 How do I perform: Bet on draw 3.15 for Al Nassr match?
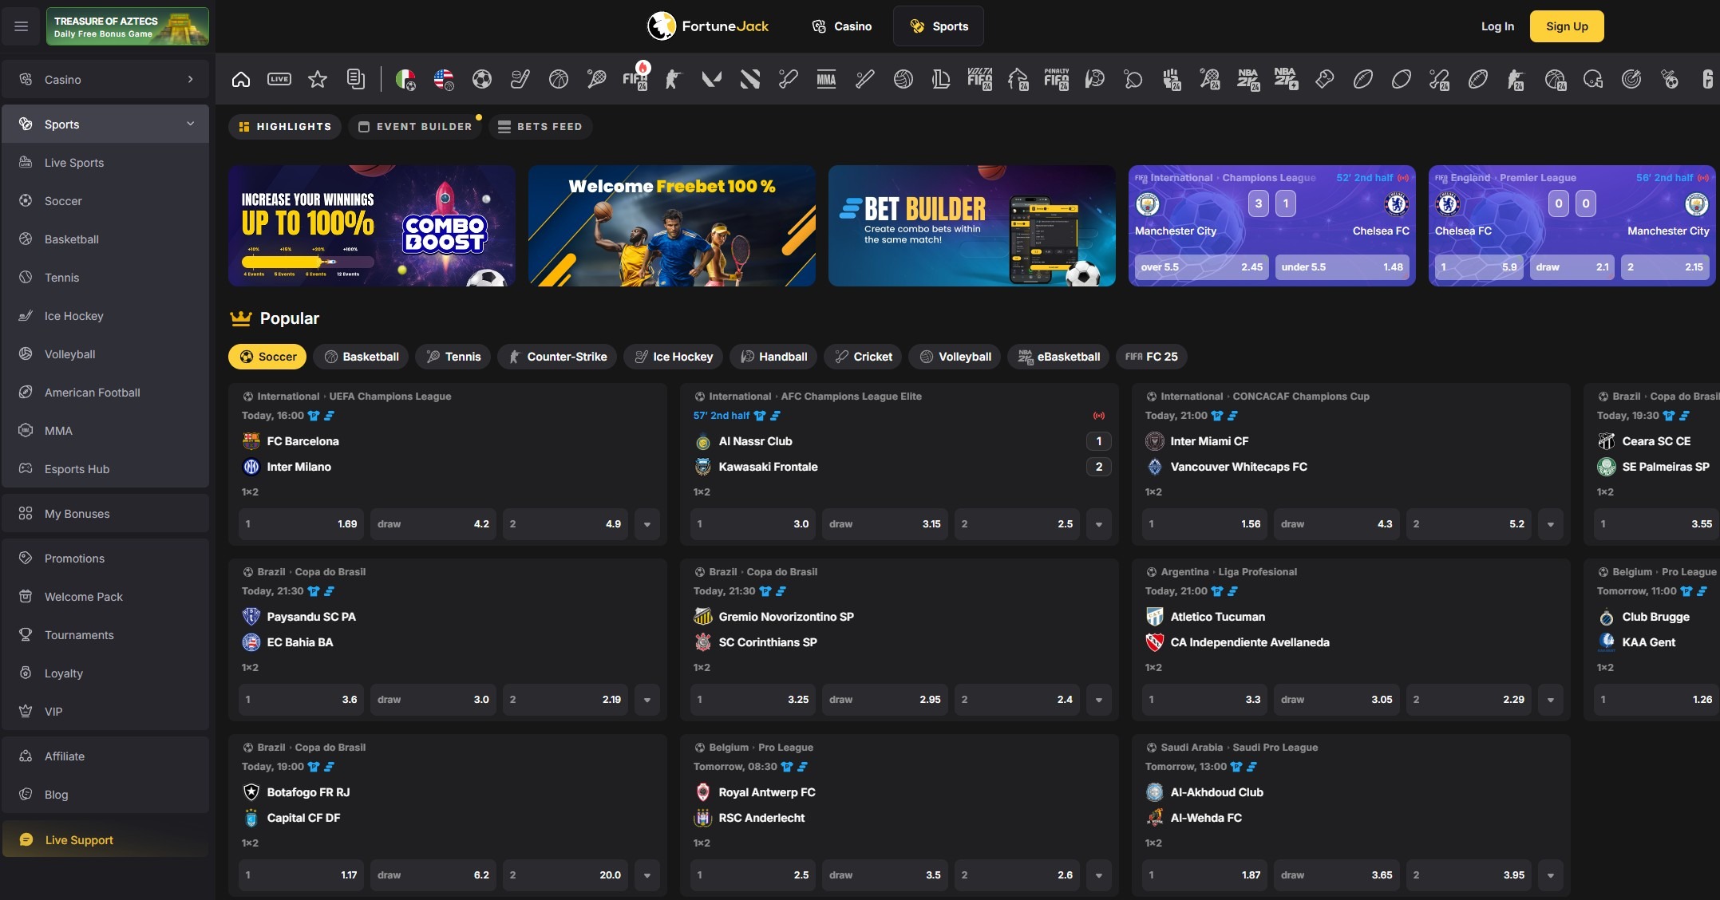[885, 524]
